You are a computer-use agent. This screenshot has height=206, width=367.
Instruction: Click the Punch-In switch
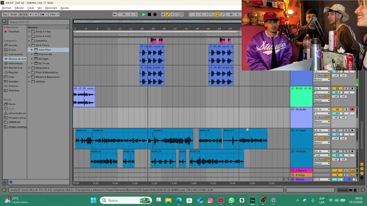point(211,14)
